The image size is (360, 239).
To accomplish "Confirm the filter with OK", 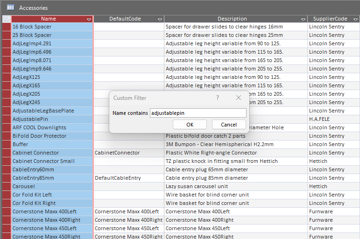I will click(x=190, y=125).
